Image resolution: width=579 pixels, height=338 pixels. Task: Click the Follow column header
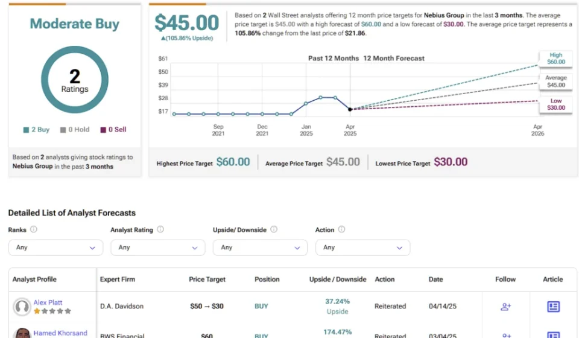pyautogui.click(x=505, y=279)
